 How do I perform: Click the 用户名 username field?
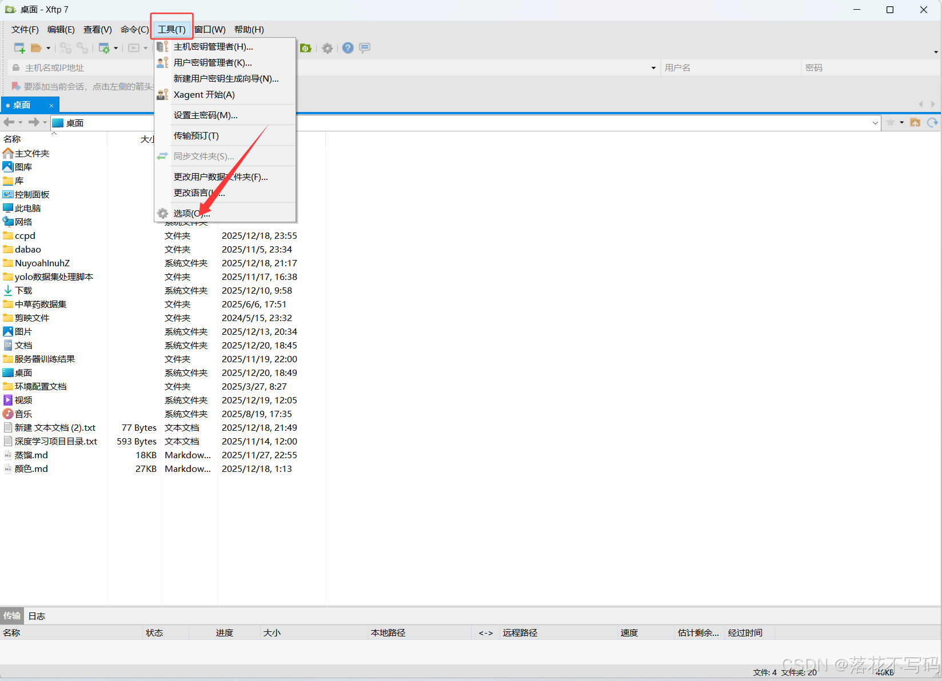730,68
